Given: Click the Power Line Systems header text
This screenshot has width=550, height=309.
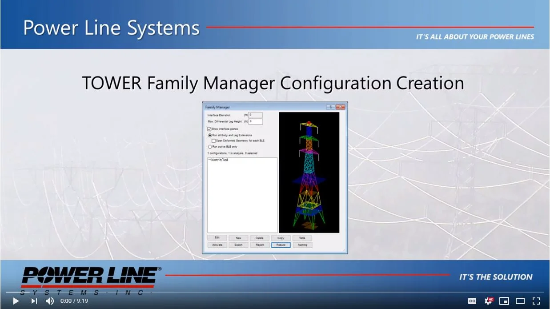Looking at the screenshot, I should [112, 28].
